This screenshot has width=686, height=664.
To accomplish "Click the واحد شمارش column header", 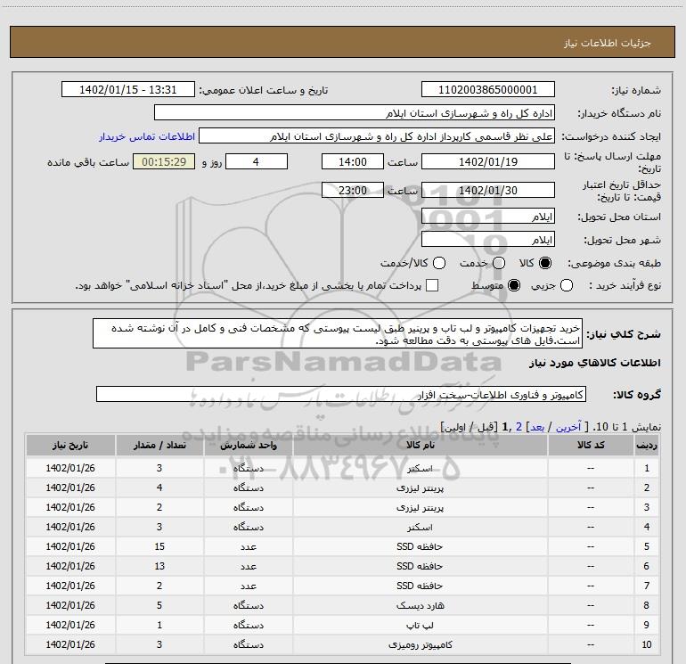I will pyautogui.click(x=248, y=445).
